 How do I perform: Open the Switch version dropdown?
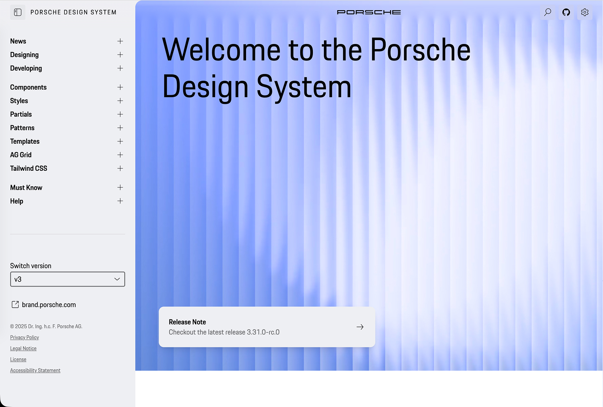point(67,279)
